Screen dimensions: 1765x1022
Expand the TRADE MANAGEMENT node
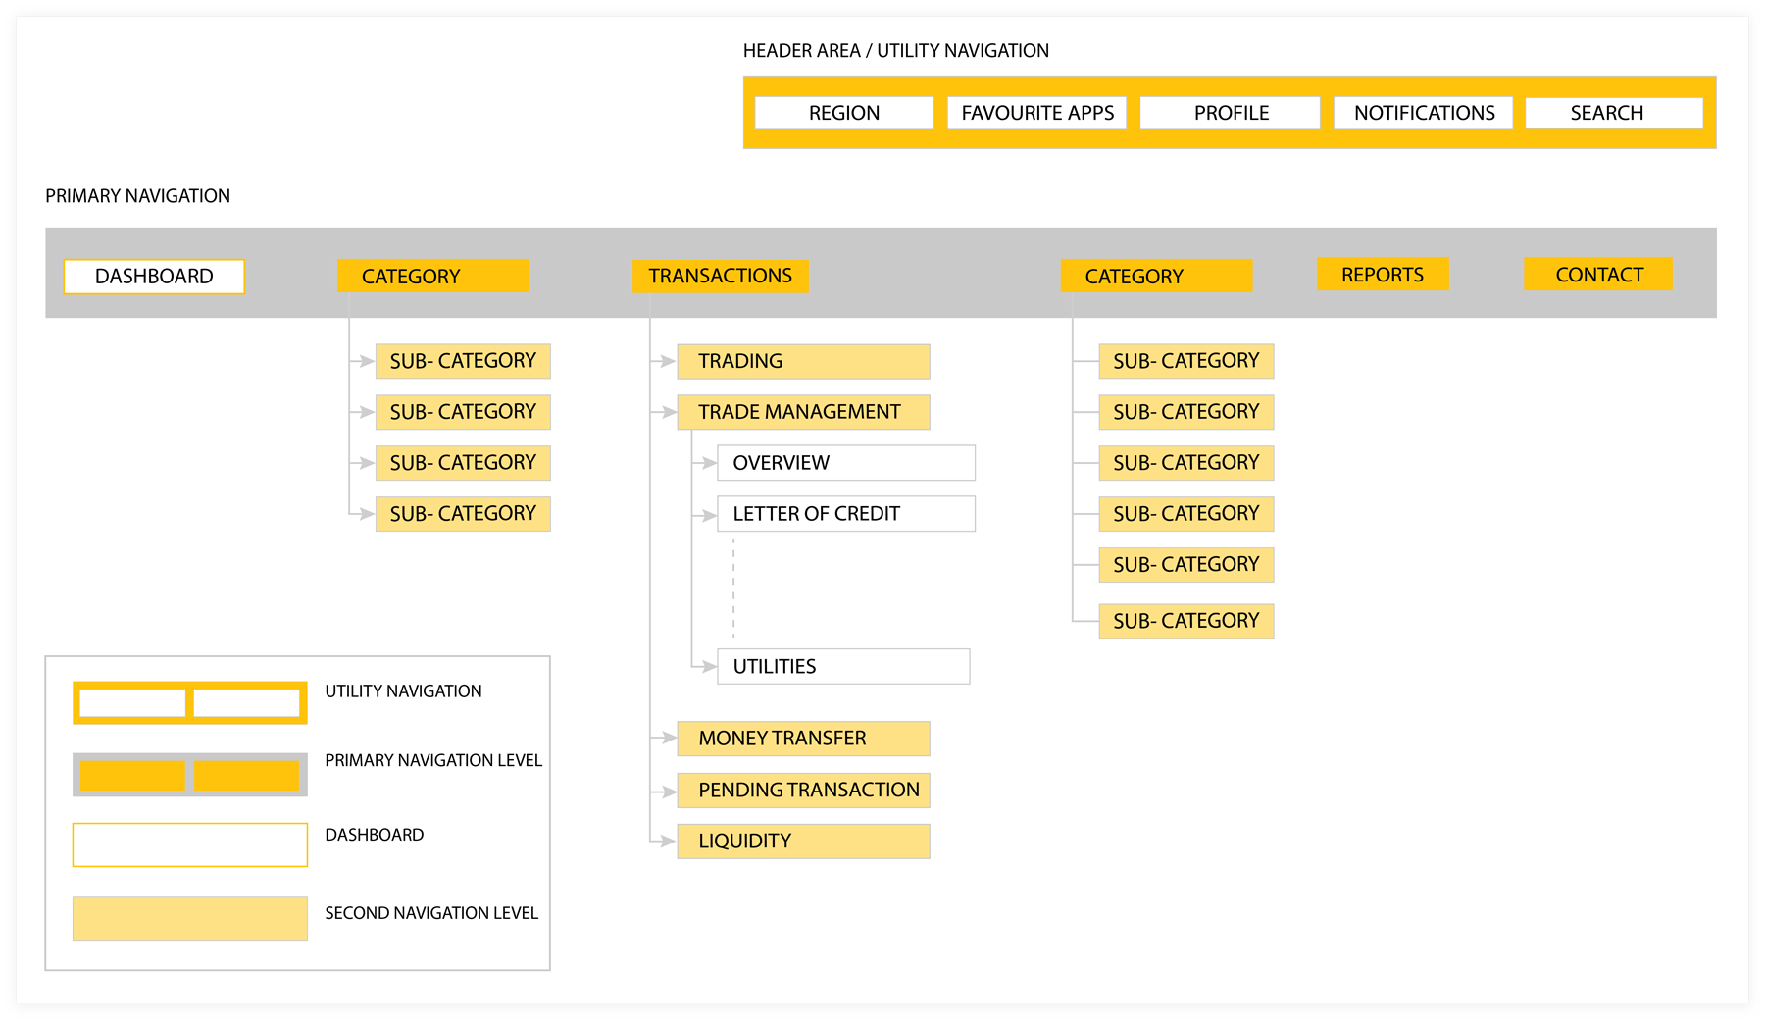click(x=803, y=412)
